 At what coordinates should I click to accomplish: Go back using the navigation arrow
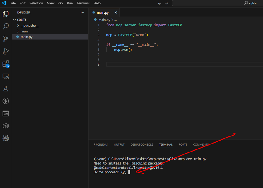click(x=160, y=3)
